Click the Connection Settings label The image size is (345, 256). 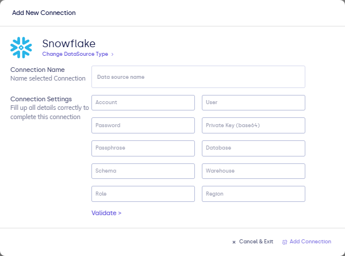pyautogui.click(x=41, y=100)
